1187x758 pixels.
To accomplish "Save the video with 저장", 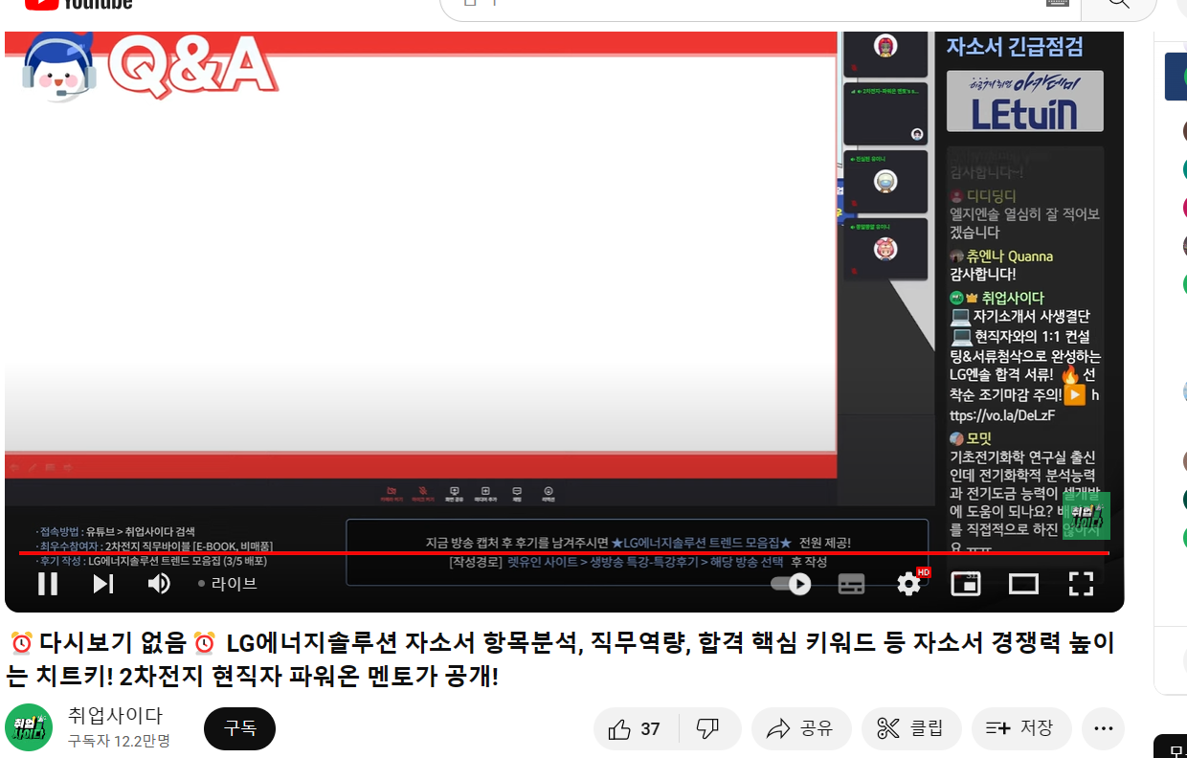I will pyautogui.click(x=1021, y=729).
